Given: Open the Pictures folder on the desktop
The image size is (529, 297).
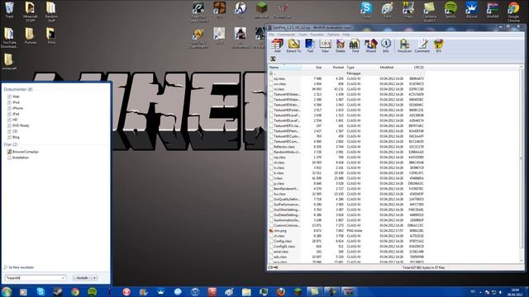Looking at the screenshot, I should click(x=30, y=35).
